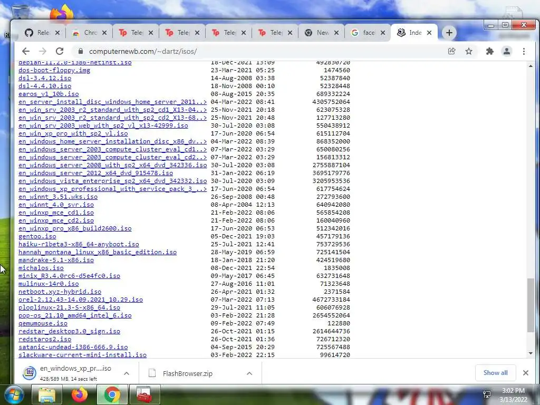The height and width of the screenshot is (405, 540).
Task: Share this page icon
Action: pyautogui.click(x=451, y=51)
